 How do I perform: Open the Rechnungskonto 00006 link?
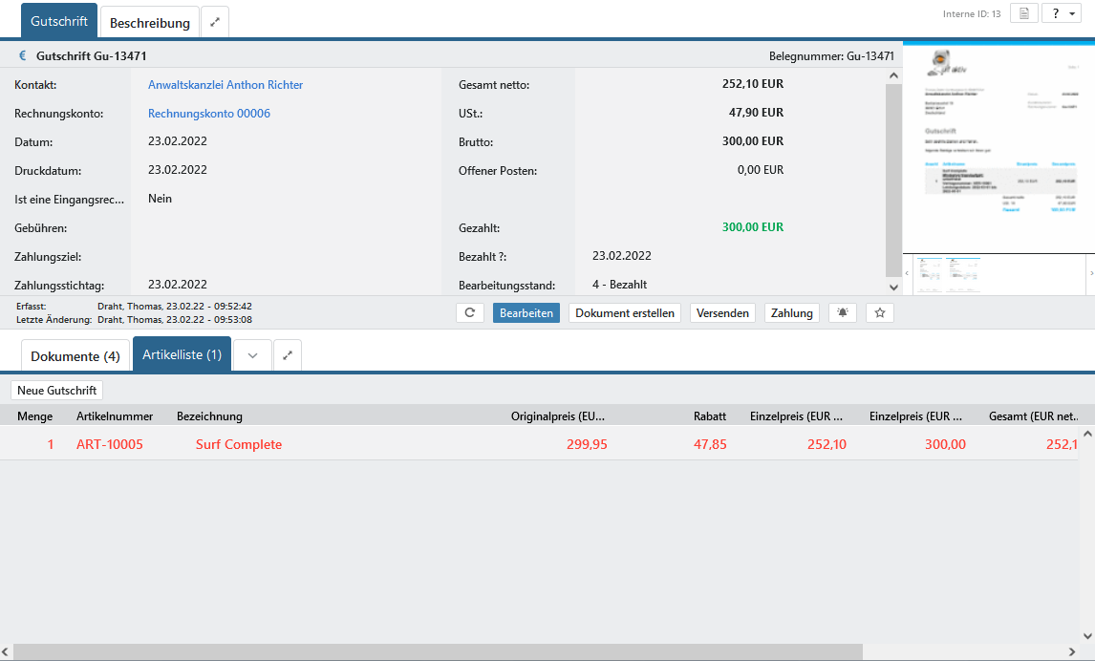209,114
